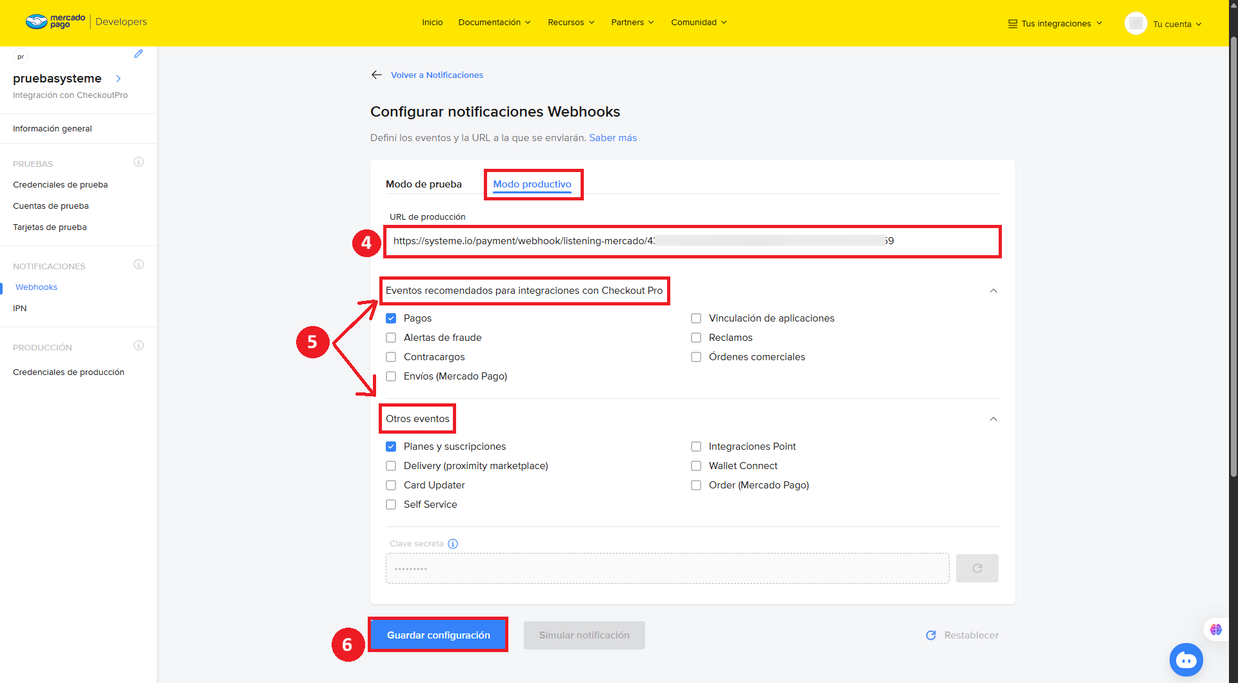The image size is (1238, 683).
Task: Toggle the Planes y suscripciones checkbox
Action: [391, 447]
